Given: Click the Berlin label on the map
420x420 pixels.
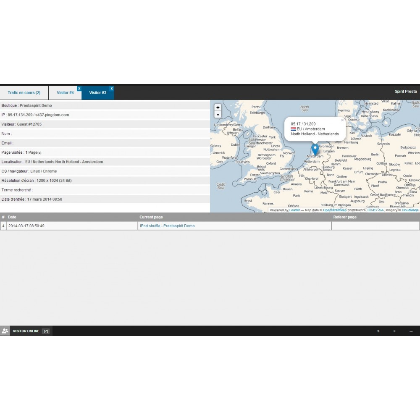Looking at the screenshot, I should (375, 154).
